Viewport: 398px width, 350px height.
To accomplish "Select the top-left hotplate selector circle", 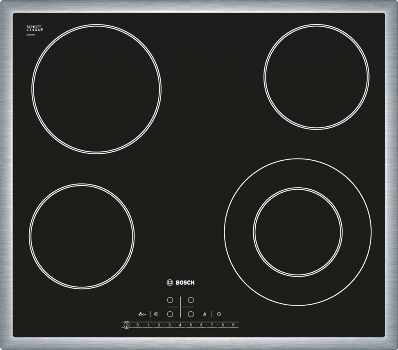I will coord(170,300).
